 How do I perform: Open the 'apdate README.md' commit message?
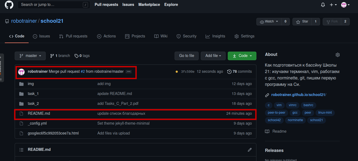[115, 94]
